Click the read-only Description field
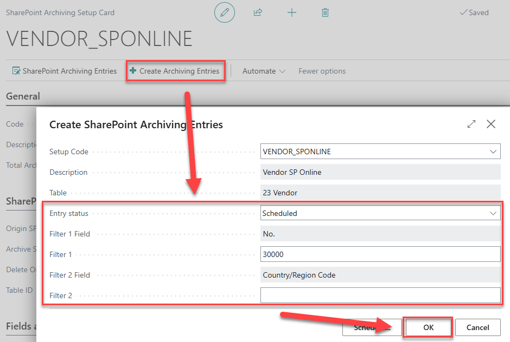 380,173
